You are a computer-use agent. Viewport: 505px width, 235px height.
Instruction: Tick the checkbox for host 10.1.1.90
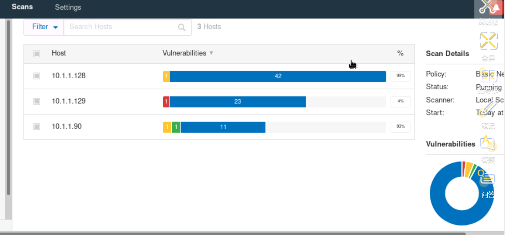[x=37, y=127]
